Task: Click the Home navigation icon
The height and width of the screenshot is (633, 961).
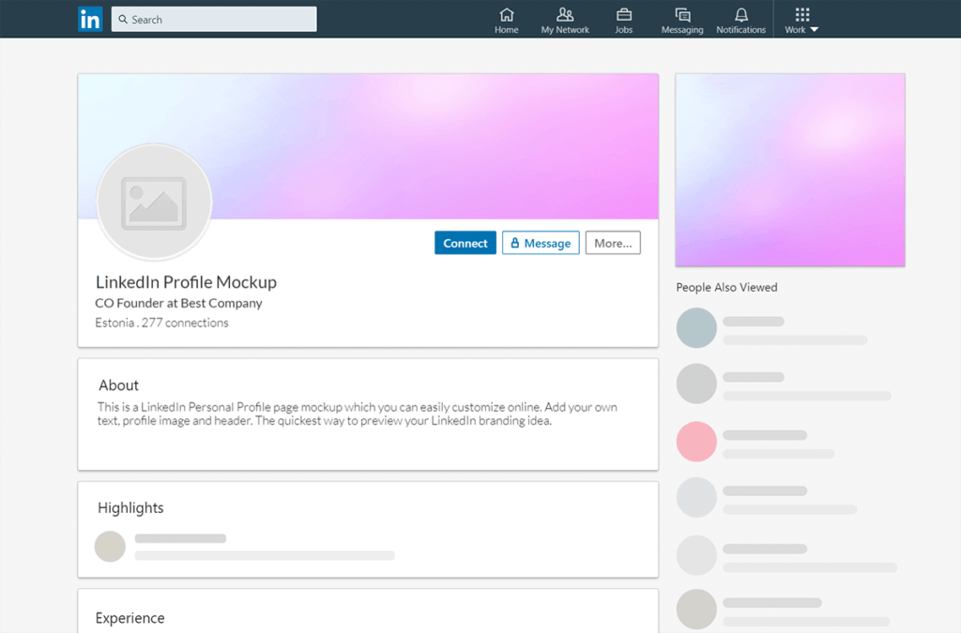Action: 506,14
